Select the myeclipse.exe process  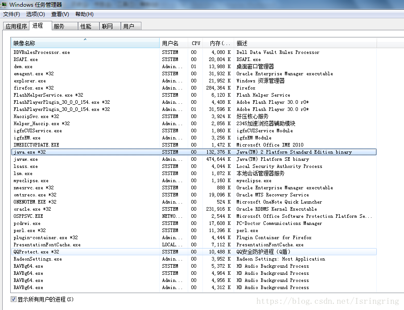pyautogui.click(x=194, y=180)
